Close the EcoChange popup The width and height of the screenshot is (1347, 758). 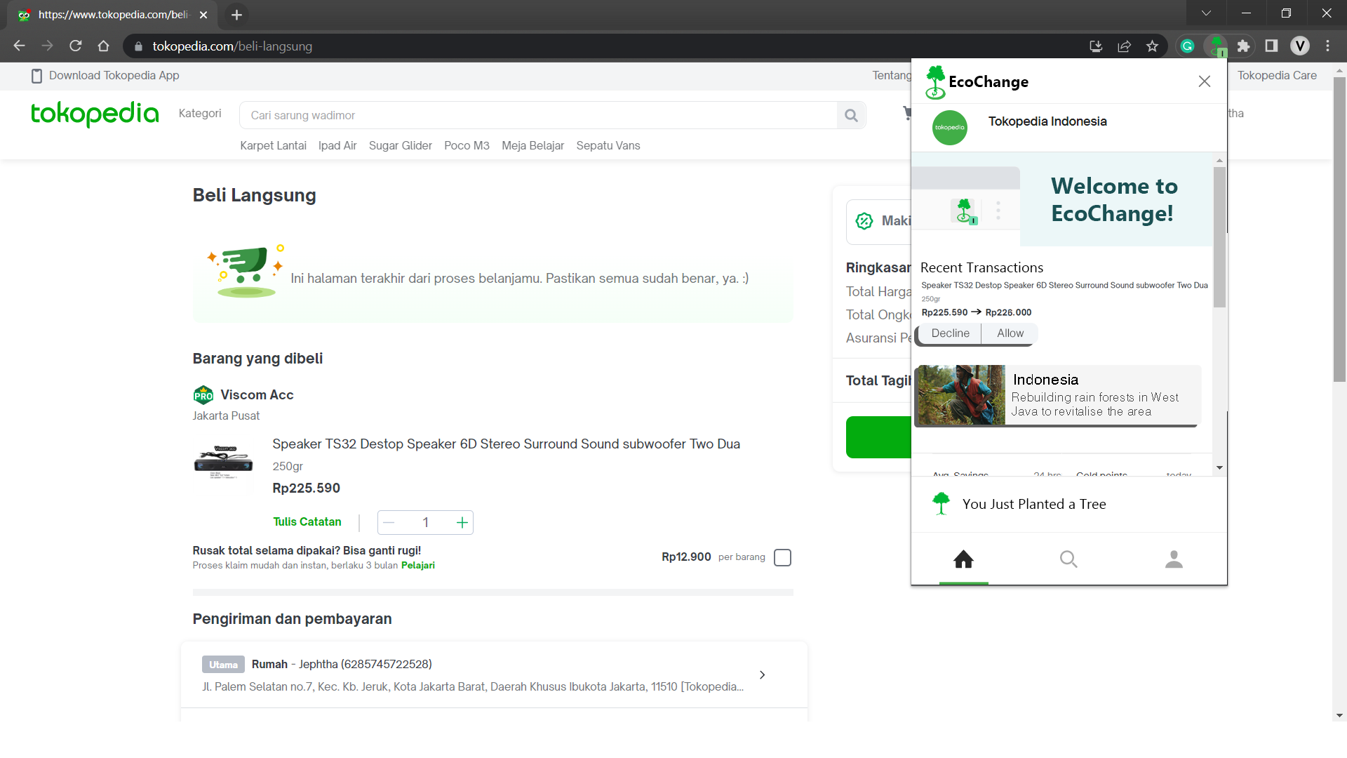[1205, 81]
